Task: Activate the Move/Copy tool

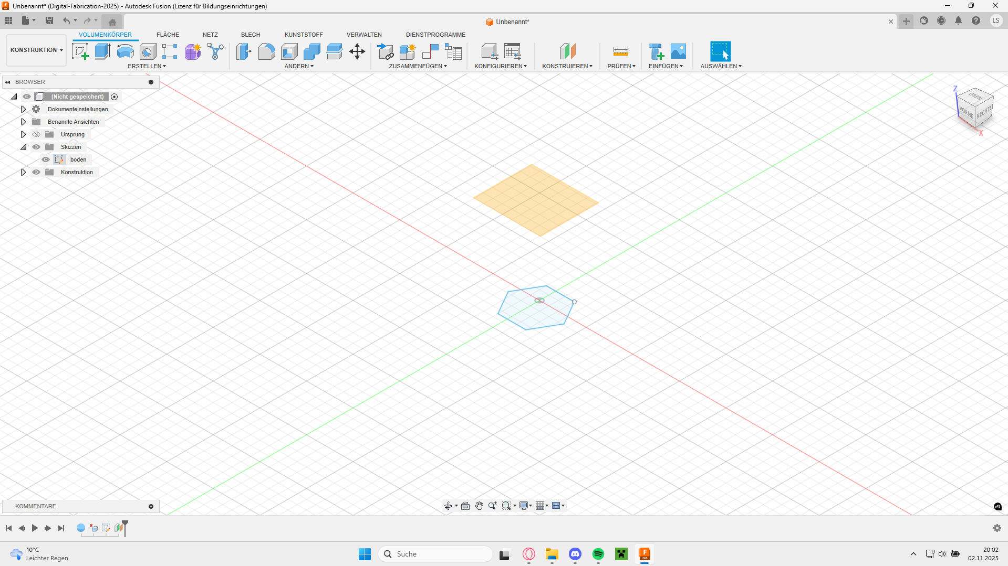Action: coord(357,51)
